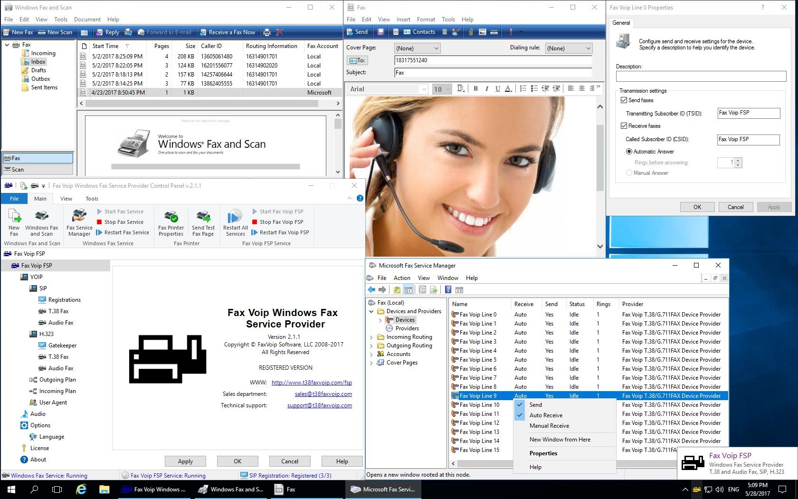Expand the Accounts node
Image resolution: width=798 pixels, height=499 pixels.
click(371, 355)
